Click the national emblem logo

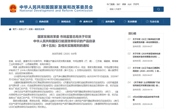[13, 8]
